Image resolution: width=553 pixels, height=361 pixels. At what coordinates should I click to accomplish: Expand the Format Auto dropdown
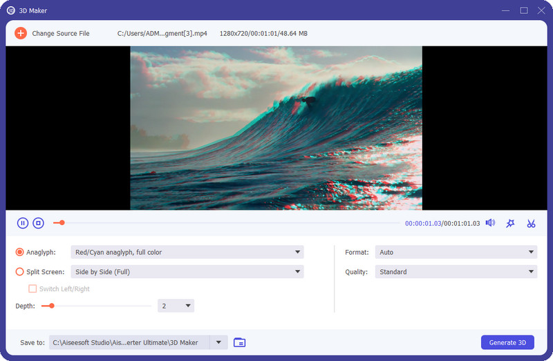coord(456,253)
